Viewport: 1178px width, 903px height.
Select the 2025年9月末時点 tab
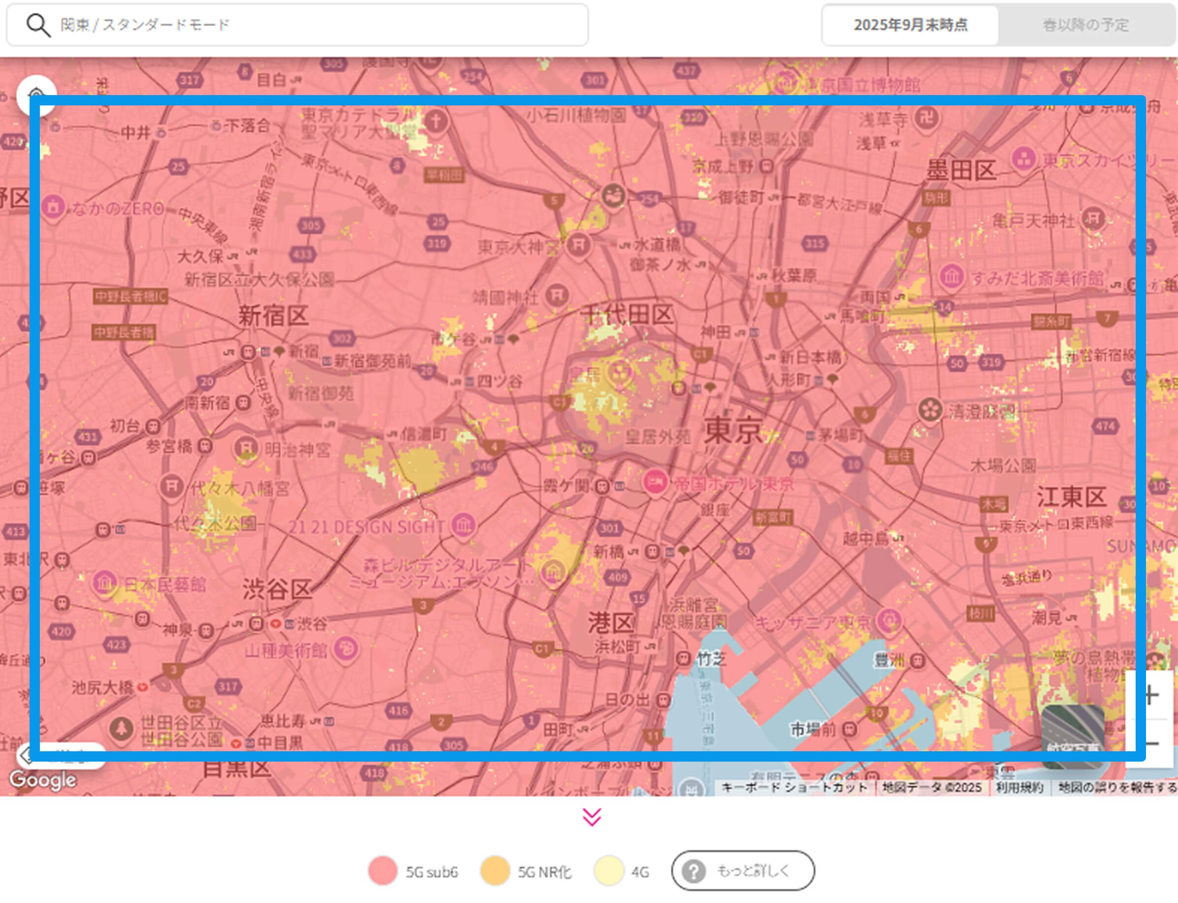[910, 25]
